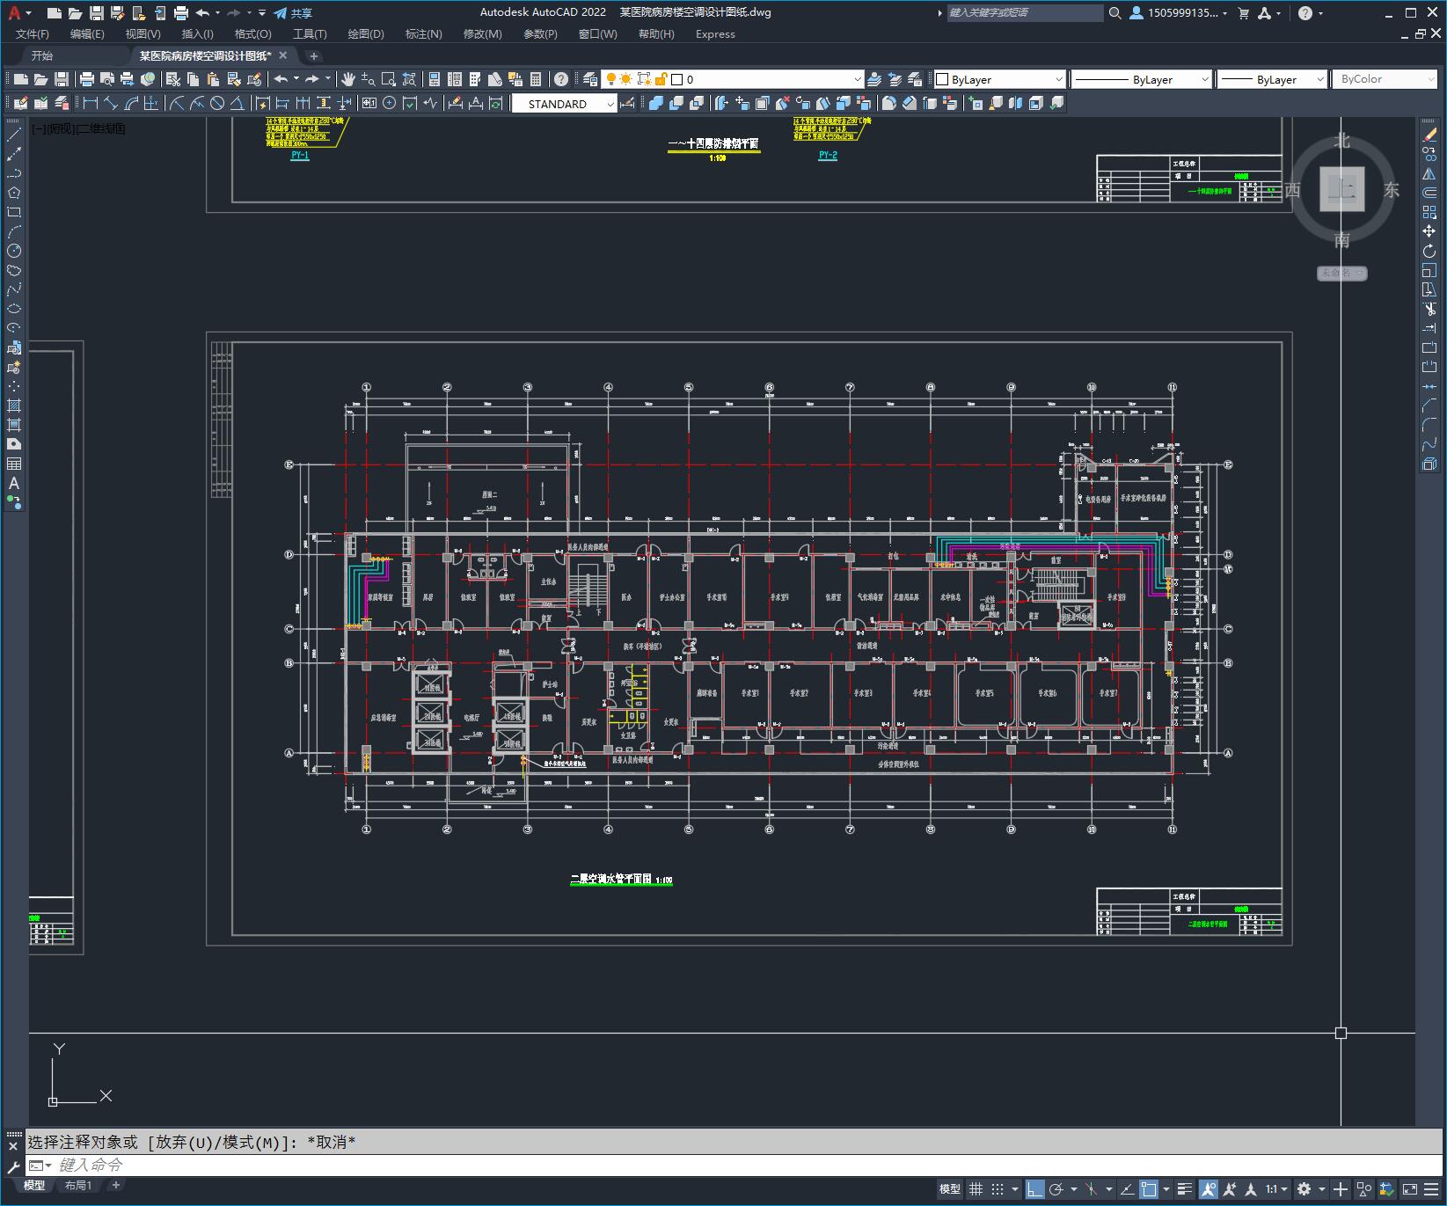This screenshot has height=1206, width=1447.
Task: Toggle 2D object snap in status bar
Action: coord(1149,1189)
